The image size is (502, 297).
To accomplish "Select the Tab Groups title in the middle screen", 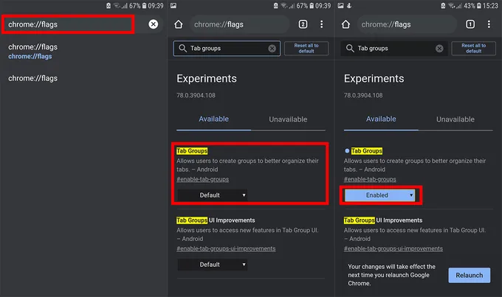I will (192, 151).
